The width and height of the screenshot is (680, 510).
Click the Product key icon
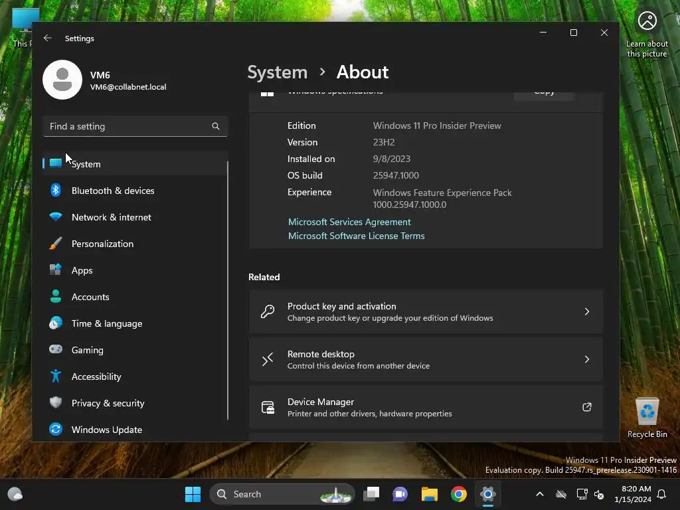(x=268, y=311)
